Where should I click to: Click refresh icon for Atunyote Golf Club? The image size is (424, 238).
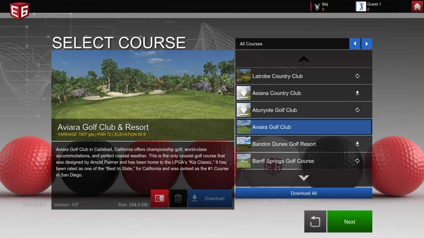point(357,110)
